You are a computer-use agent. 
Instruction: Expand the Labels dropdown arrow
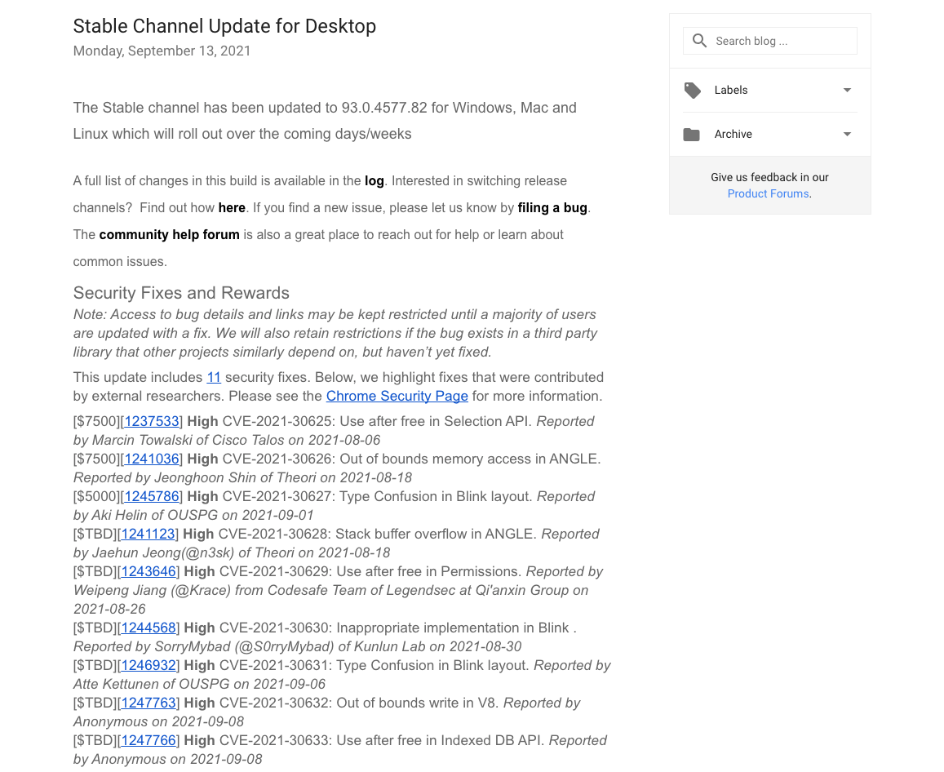point(847,91)
